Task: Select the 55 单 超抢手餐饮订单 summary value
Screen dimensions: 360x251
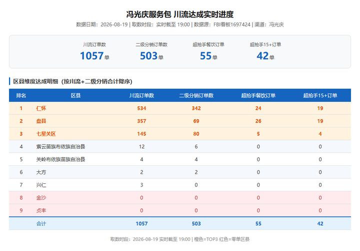Action: tap(208, 56)
